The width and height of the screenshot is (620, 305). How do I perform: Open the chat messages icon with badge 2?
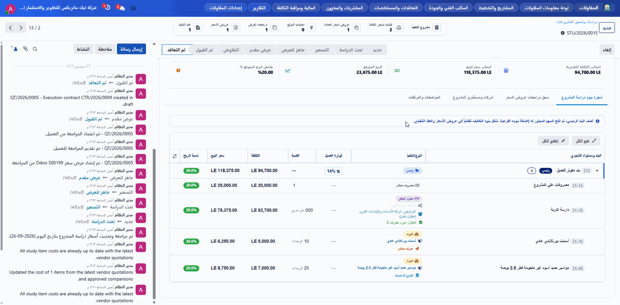(121, 8)
